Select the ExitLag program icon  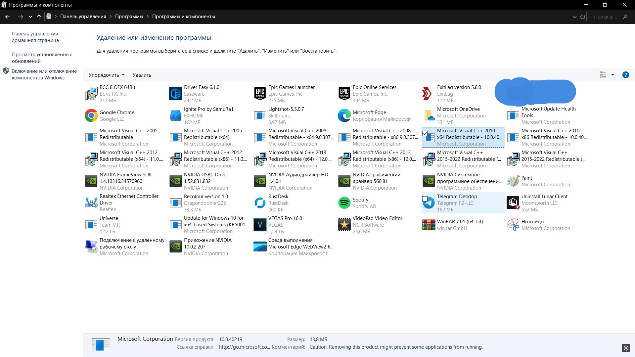pos(429,94)
